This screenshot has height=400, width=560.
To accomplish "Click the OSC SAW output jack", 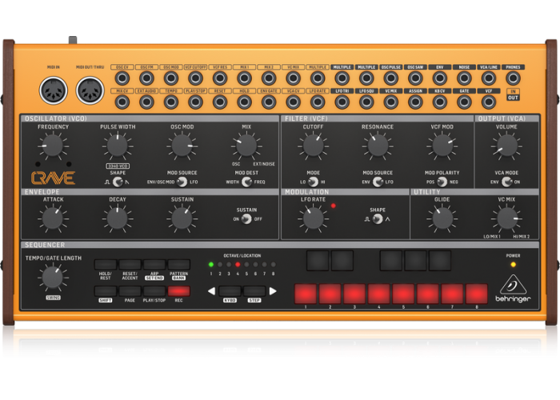I will click(415, 78).
